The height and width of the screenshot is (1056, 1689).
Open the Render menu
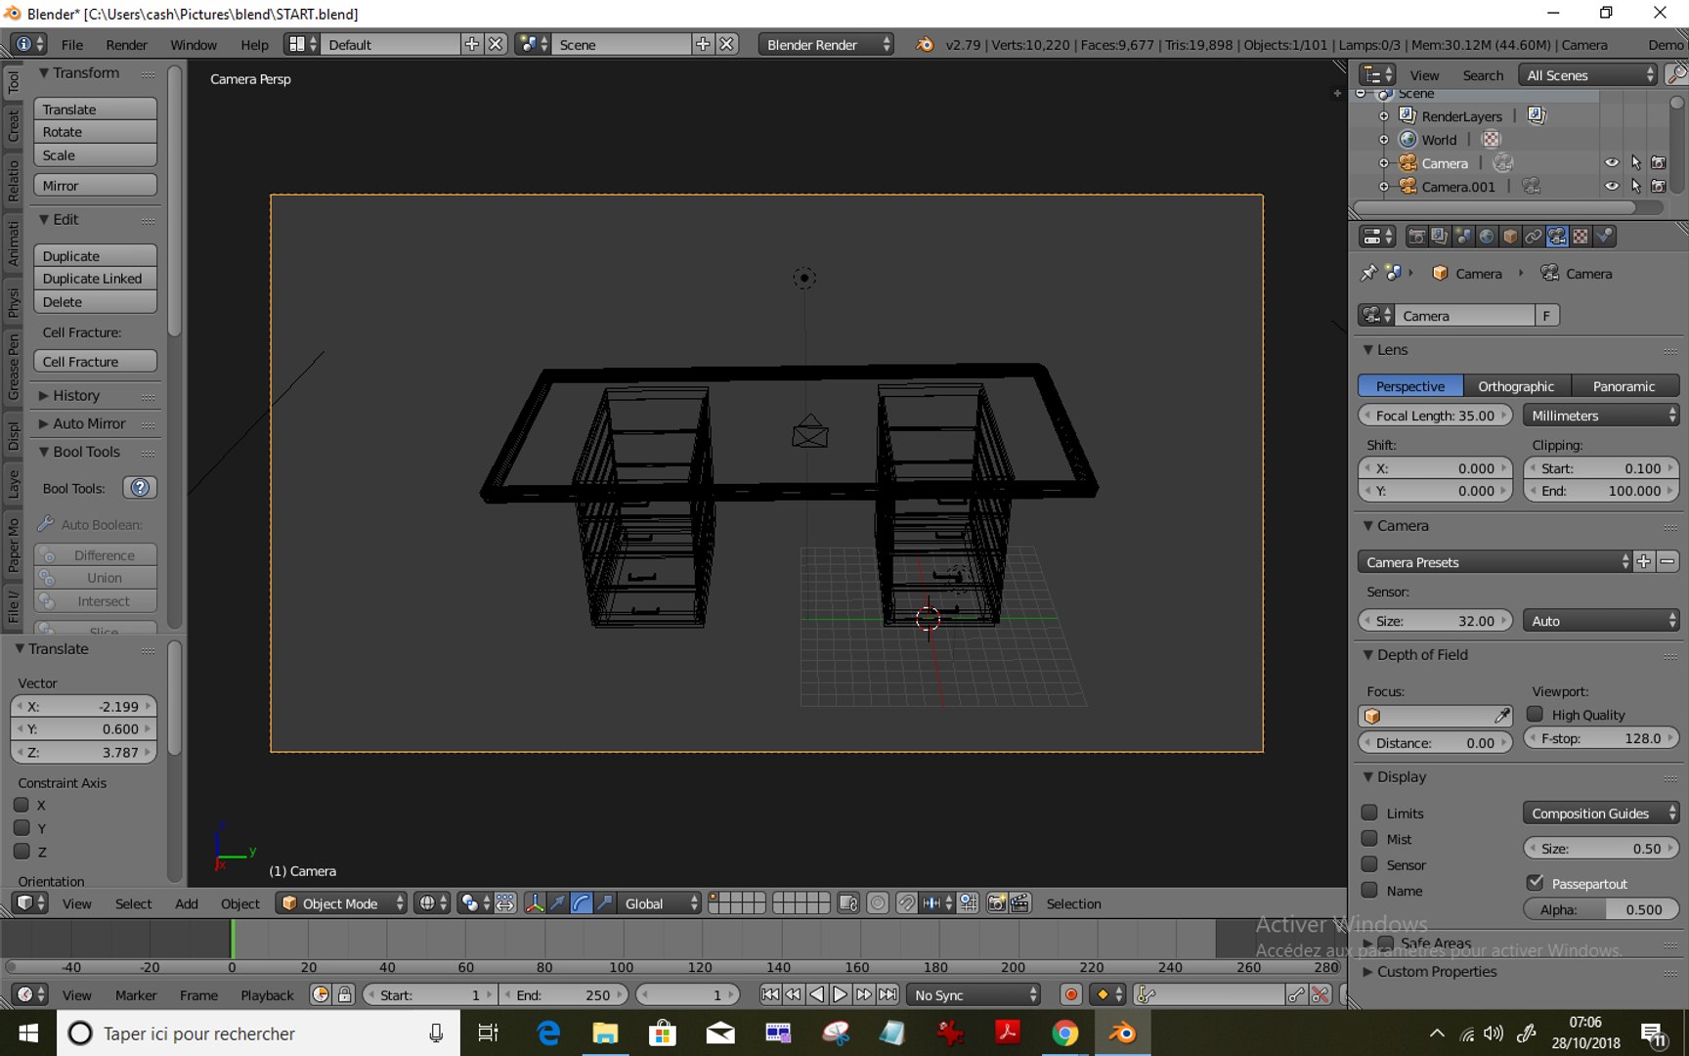[126, 44]
